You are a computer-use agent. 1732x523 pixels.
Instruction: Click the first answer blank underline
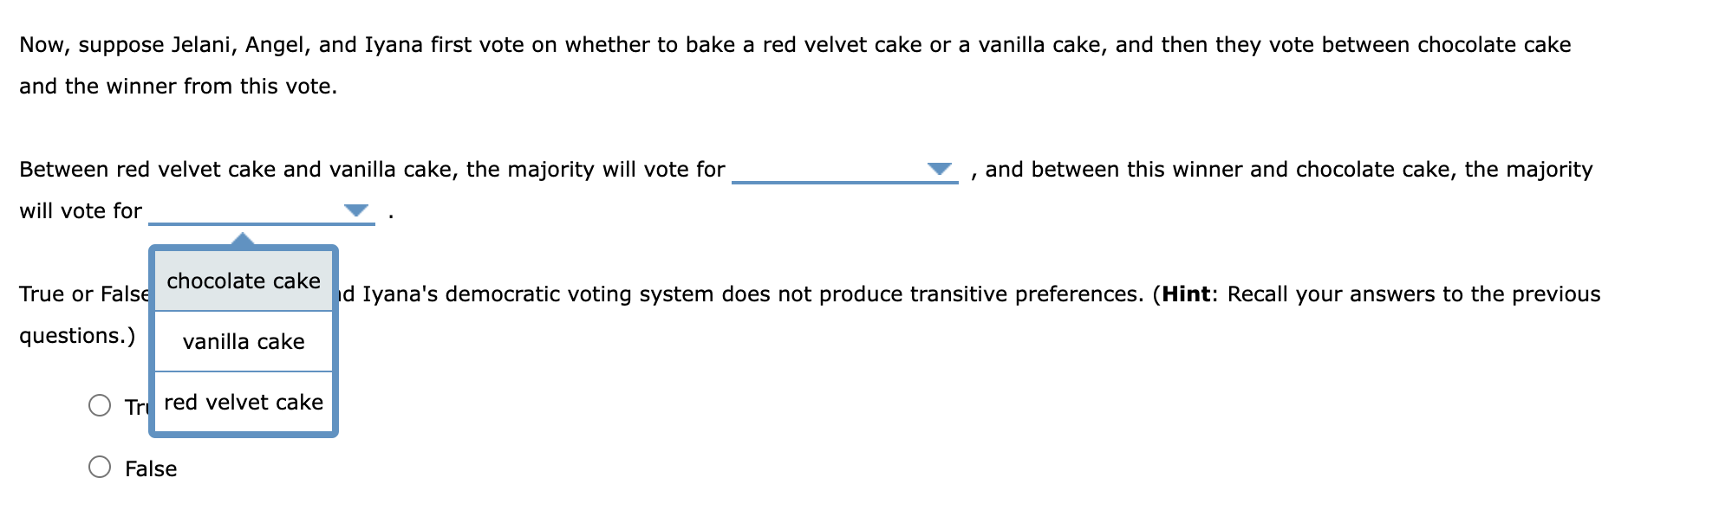click(x=845, y=184)
